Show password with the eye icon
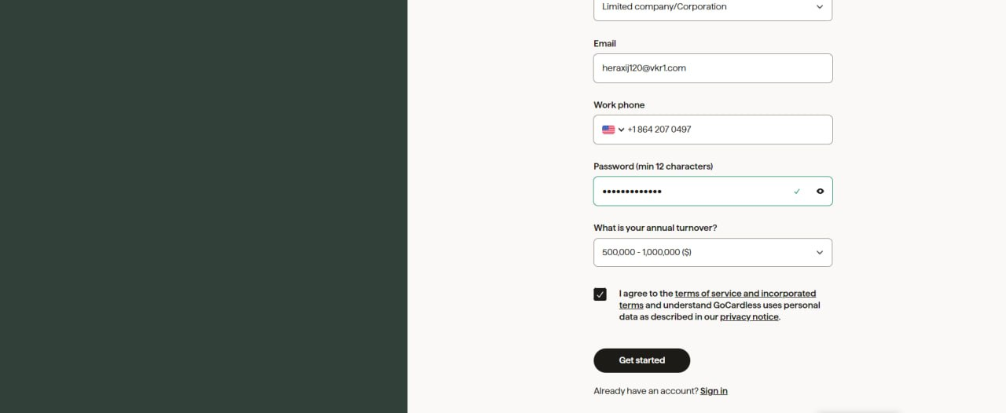Viewport: 1006px width, 413px height. (x=820, y=191)
